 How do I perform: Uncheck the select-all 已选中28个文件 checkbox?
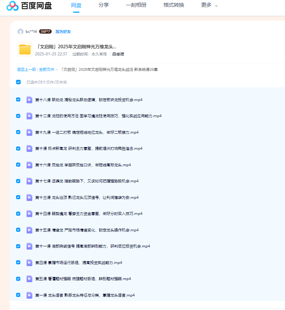coord(18,82)
